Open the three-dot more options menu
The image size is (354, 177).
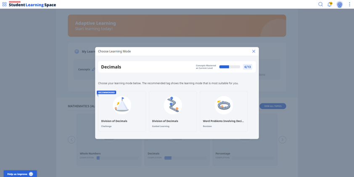point(349,5)
